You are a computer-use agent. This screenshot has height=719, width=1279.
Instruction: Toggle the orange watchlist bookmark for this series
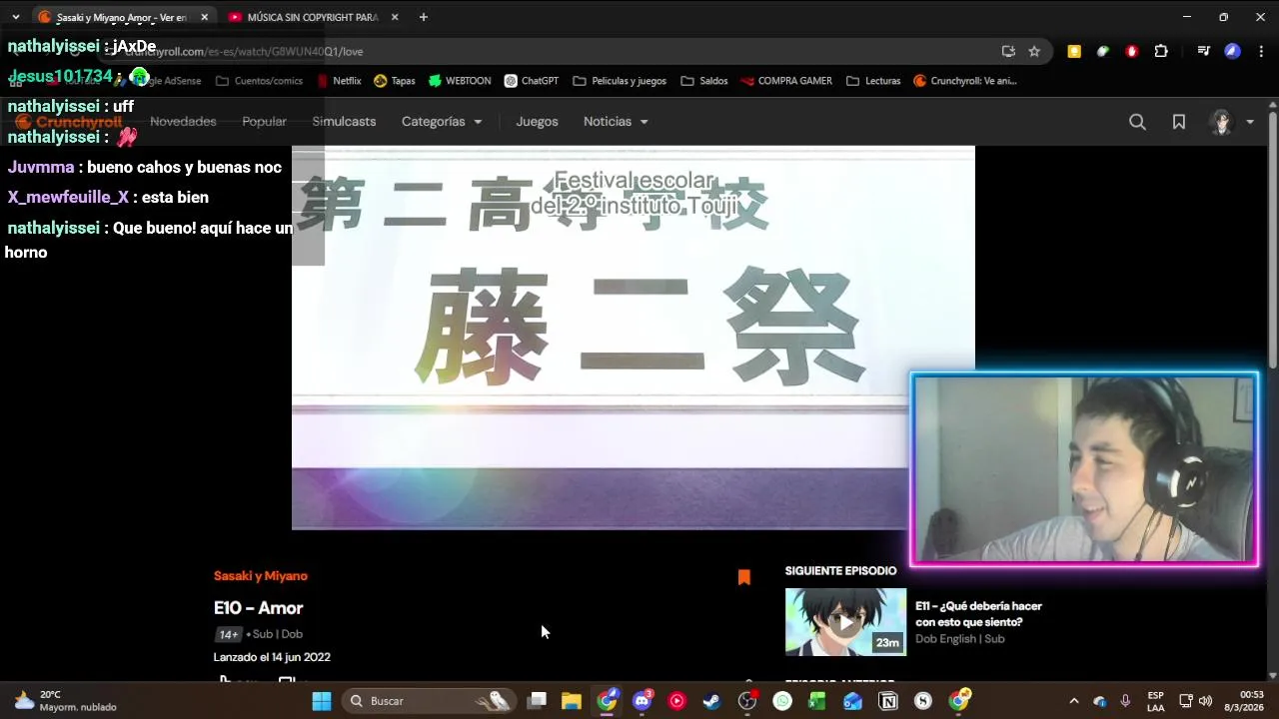click(x=744, y=577)
